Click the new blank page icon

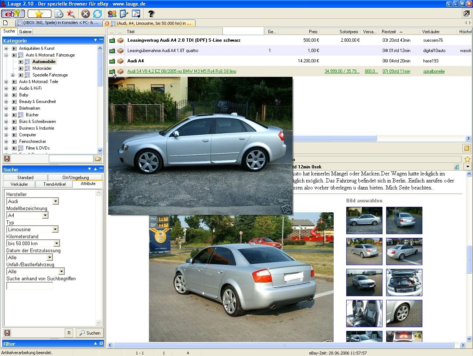pos(5,23)
